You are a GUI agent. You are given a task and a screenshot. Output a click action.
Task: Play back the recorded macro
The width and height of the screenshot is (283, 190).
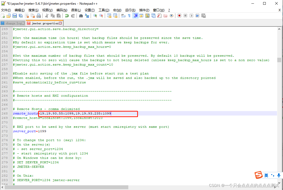pyautogui.click(x=192, y=16)
